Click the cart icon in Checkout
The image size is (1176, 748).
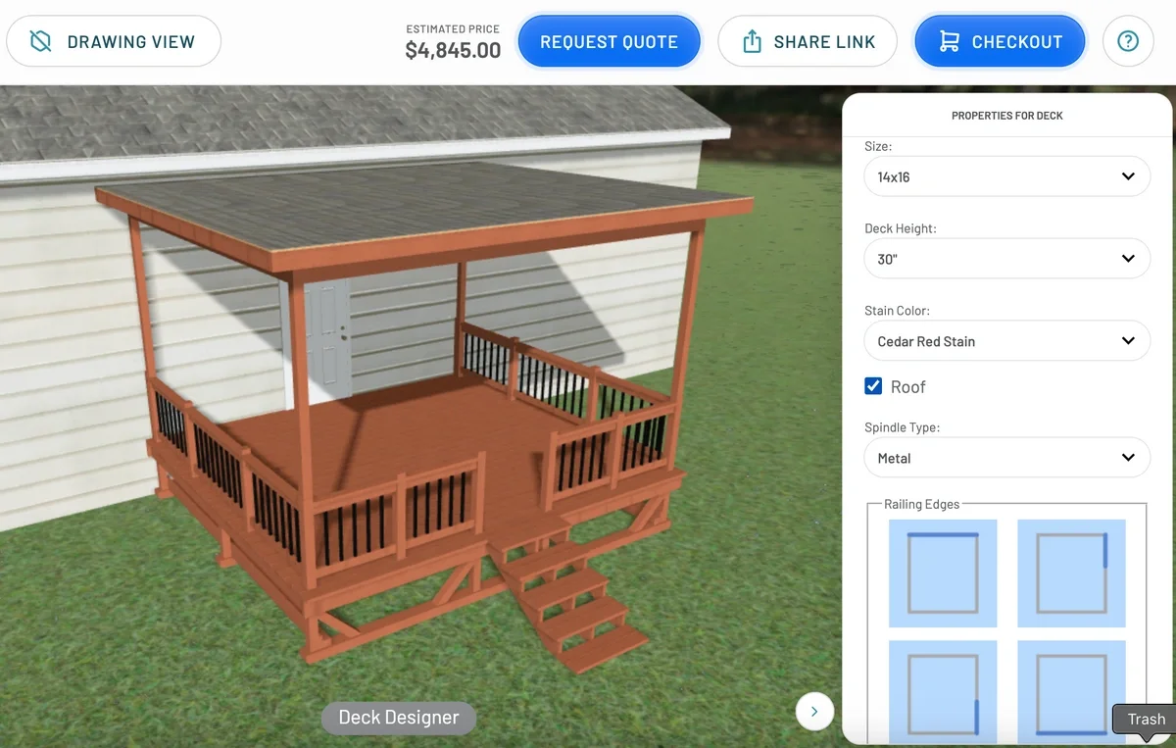(x=949, y=41)
